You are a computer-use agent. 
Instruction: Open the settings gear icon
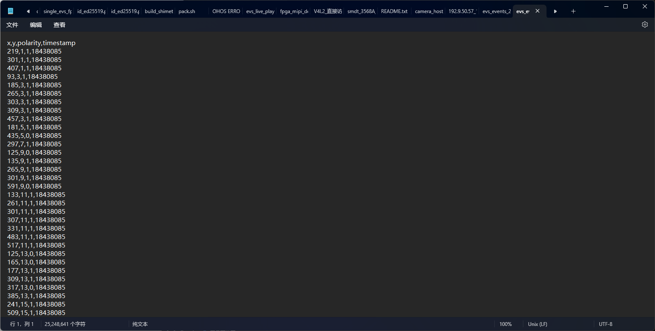click(644, 24)
